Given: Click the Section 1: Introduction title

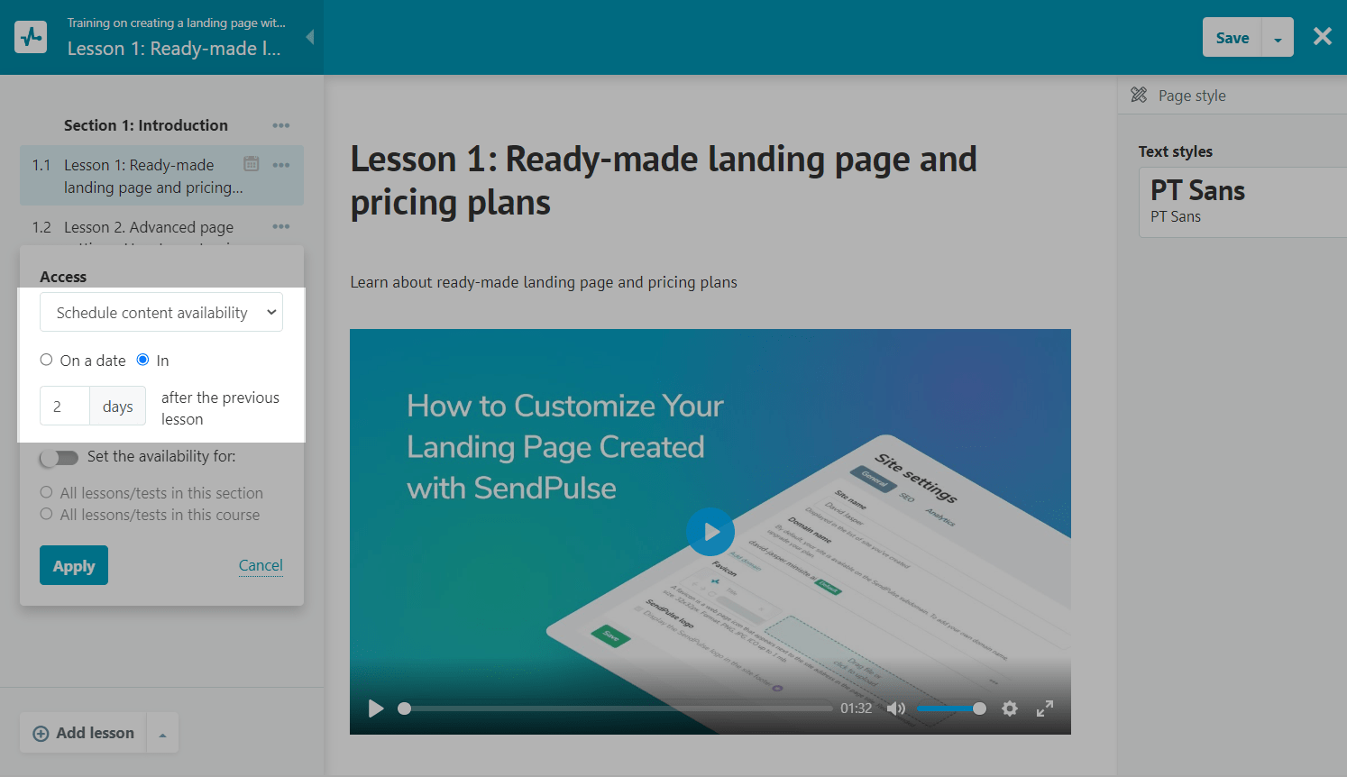Looking at the screenshot, I should pos(146,125).
